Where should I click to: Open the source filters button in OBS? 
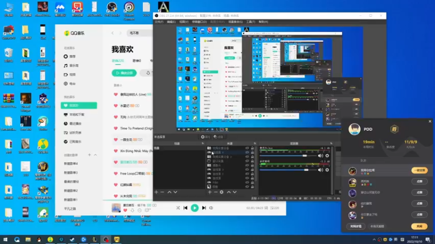click(219, 137)
